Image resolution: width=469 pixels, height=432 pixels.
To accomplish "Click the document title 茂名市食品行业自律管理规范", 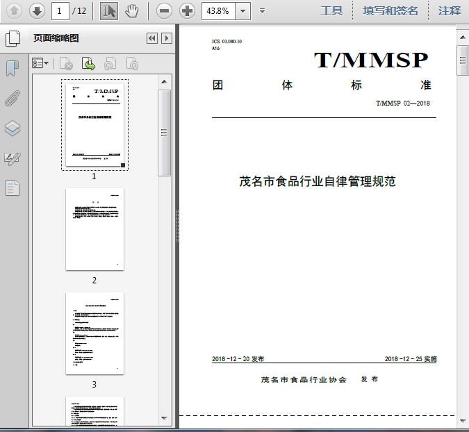I will tap(318, 181).
